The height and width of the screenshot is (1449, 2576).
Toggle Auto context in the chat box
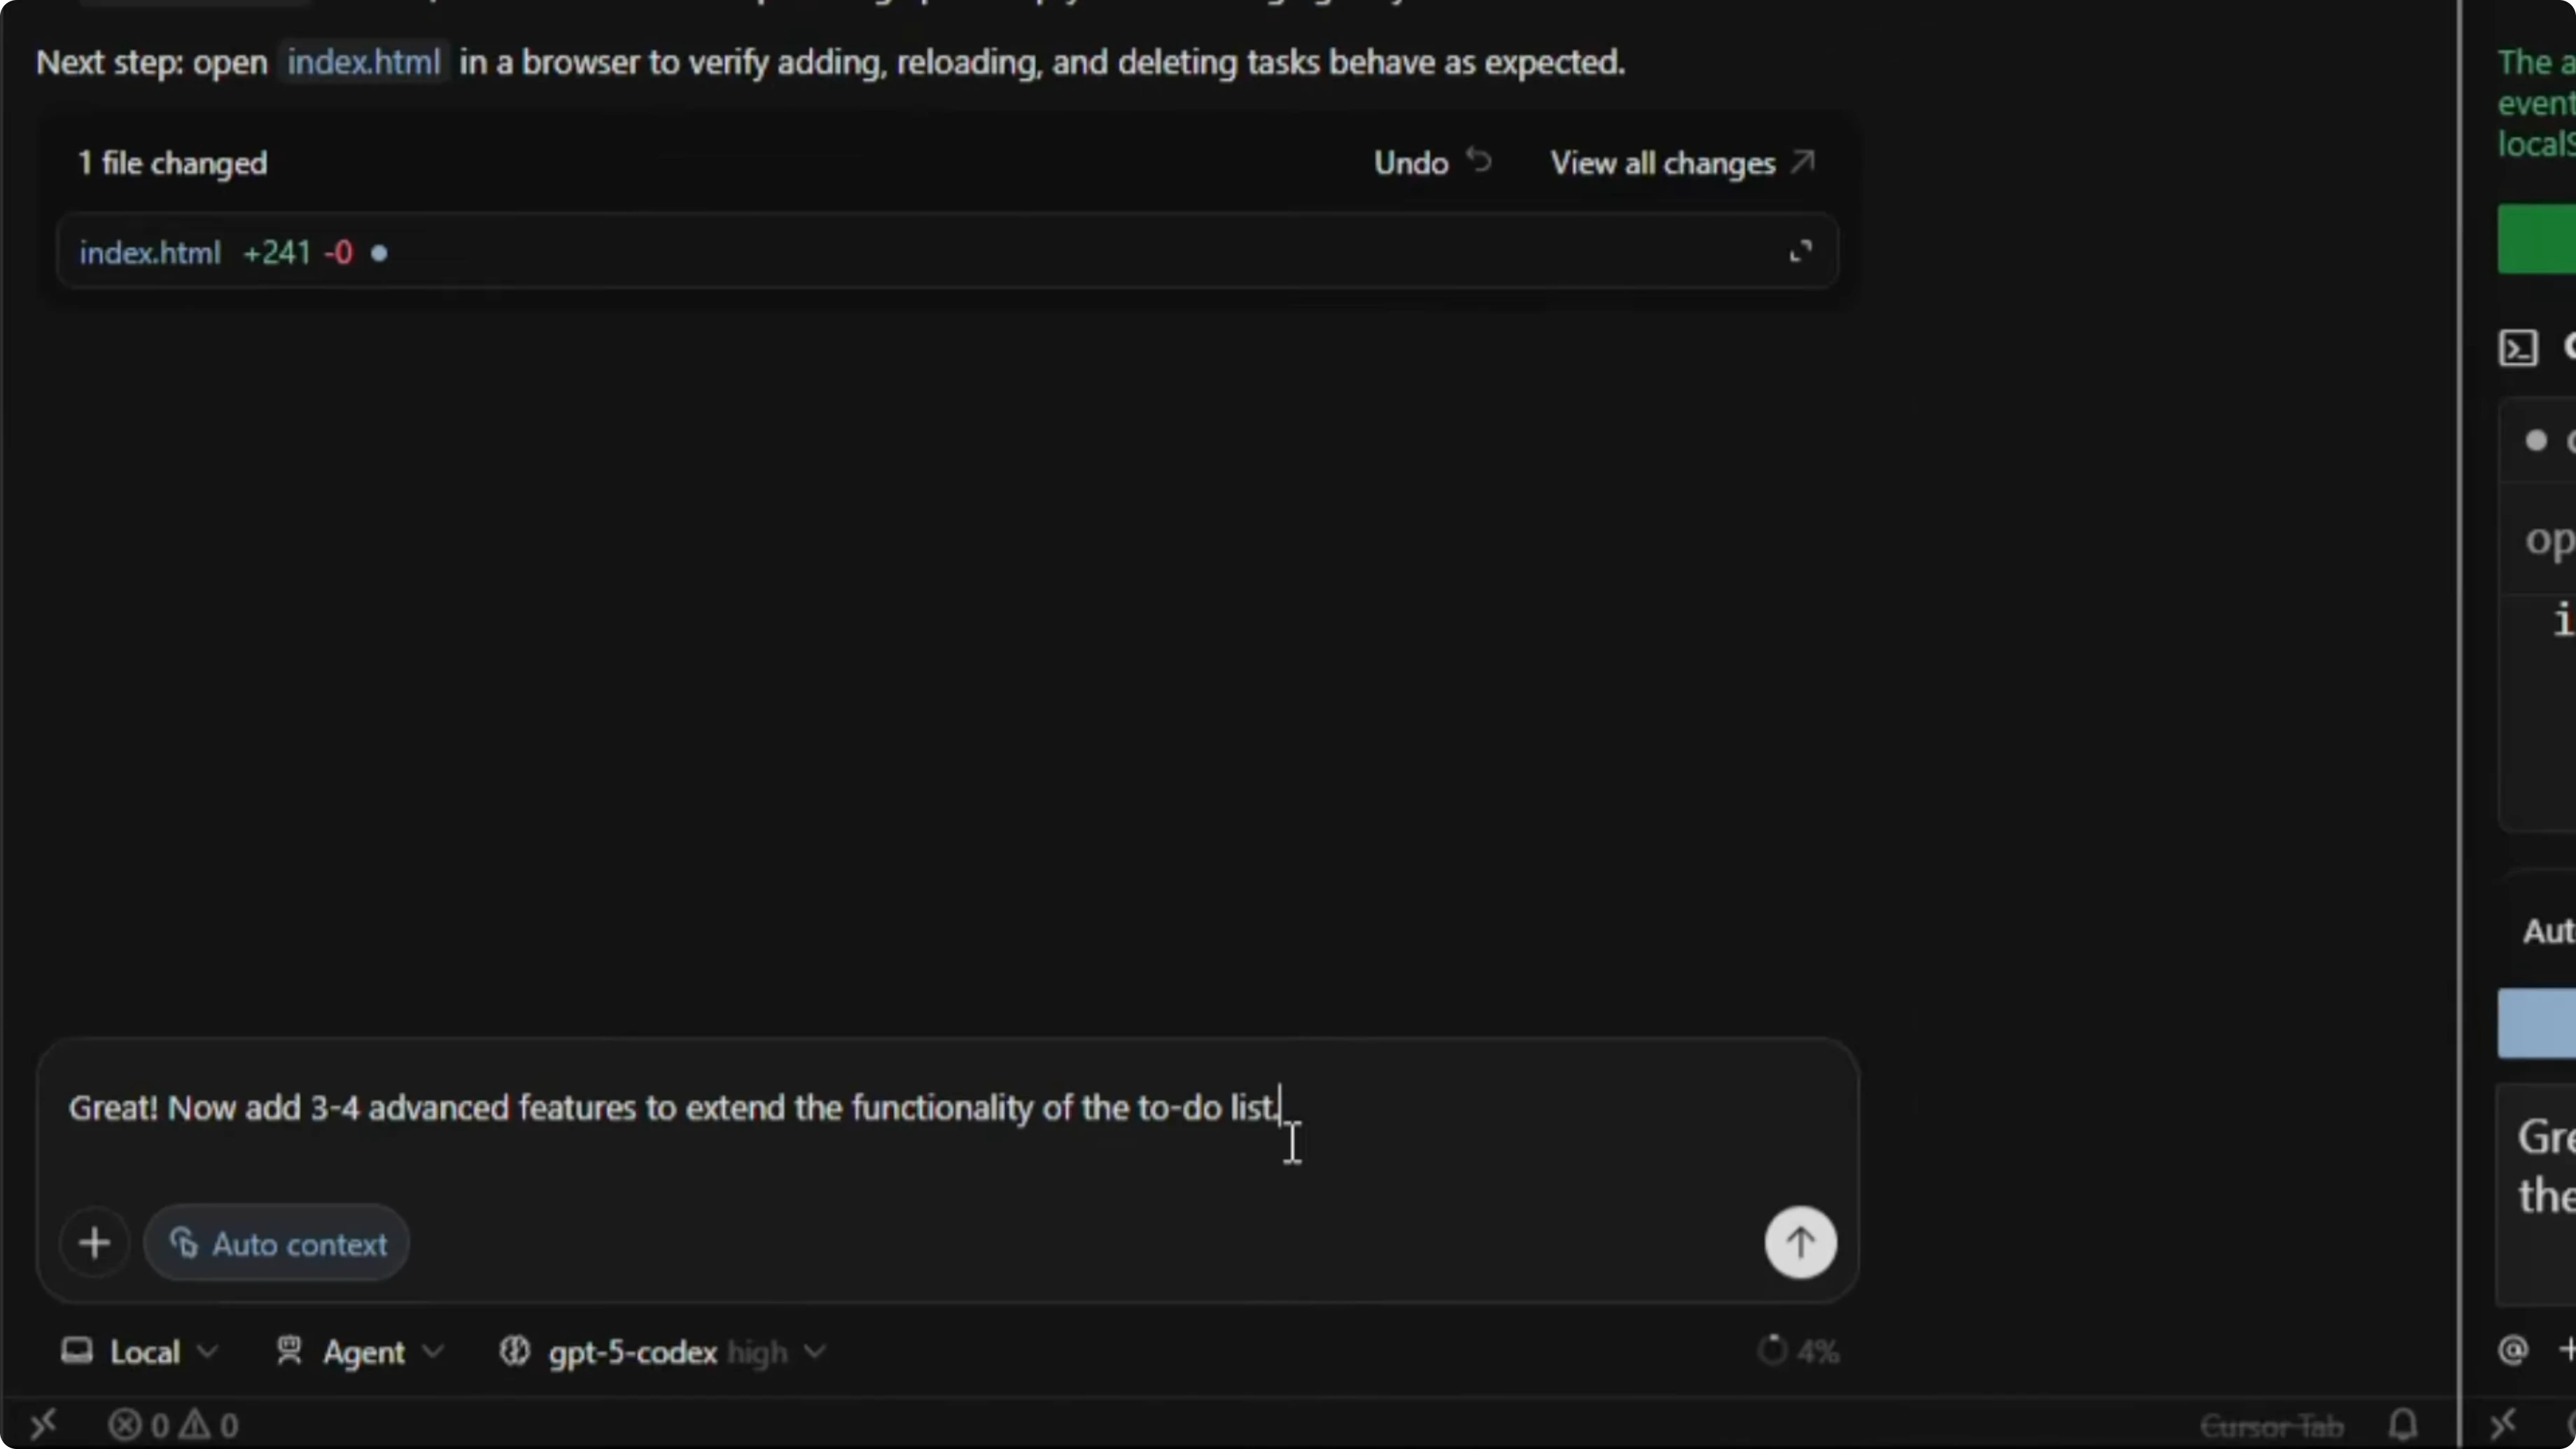tap(277, 1242)
